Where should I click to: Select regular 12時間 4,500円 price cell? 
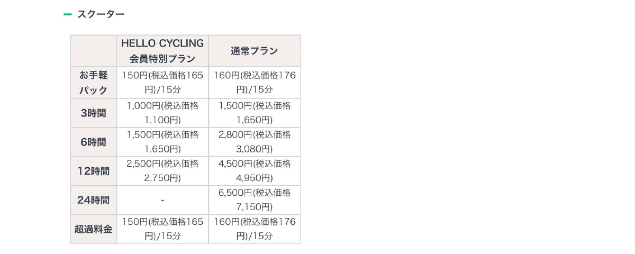(x=255, y=171)
